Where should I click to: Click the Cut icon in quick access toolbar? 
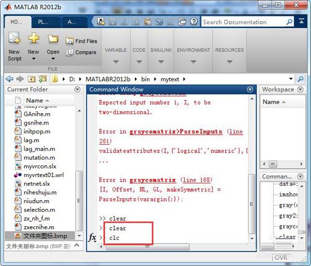pyautogui.click(x=124, y=22)
